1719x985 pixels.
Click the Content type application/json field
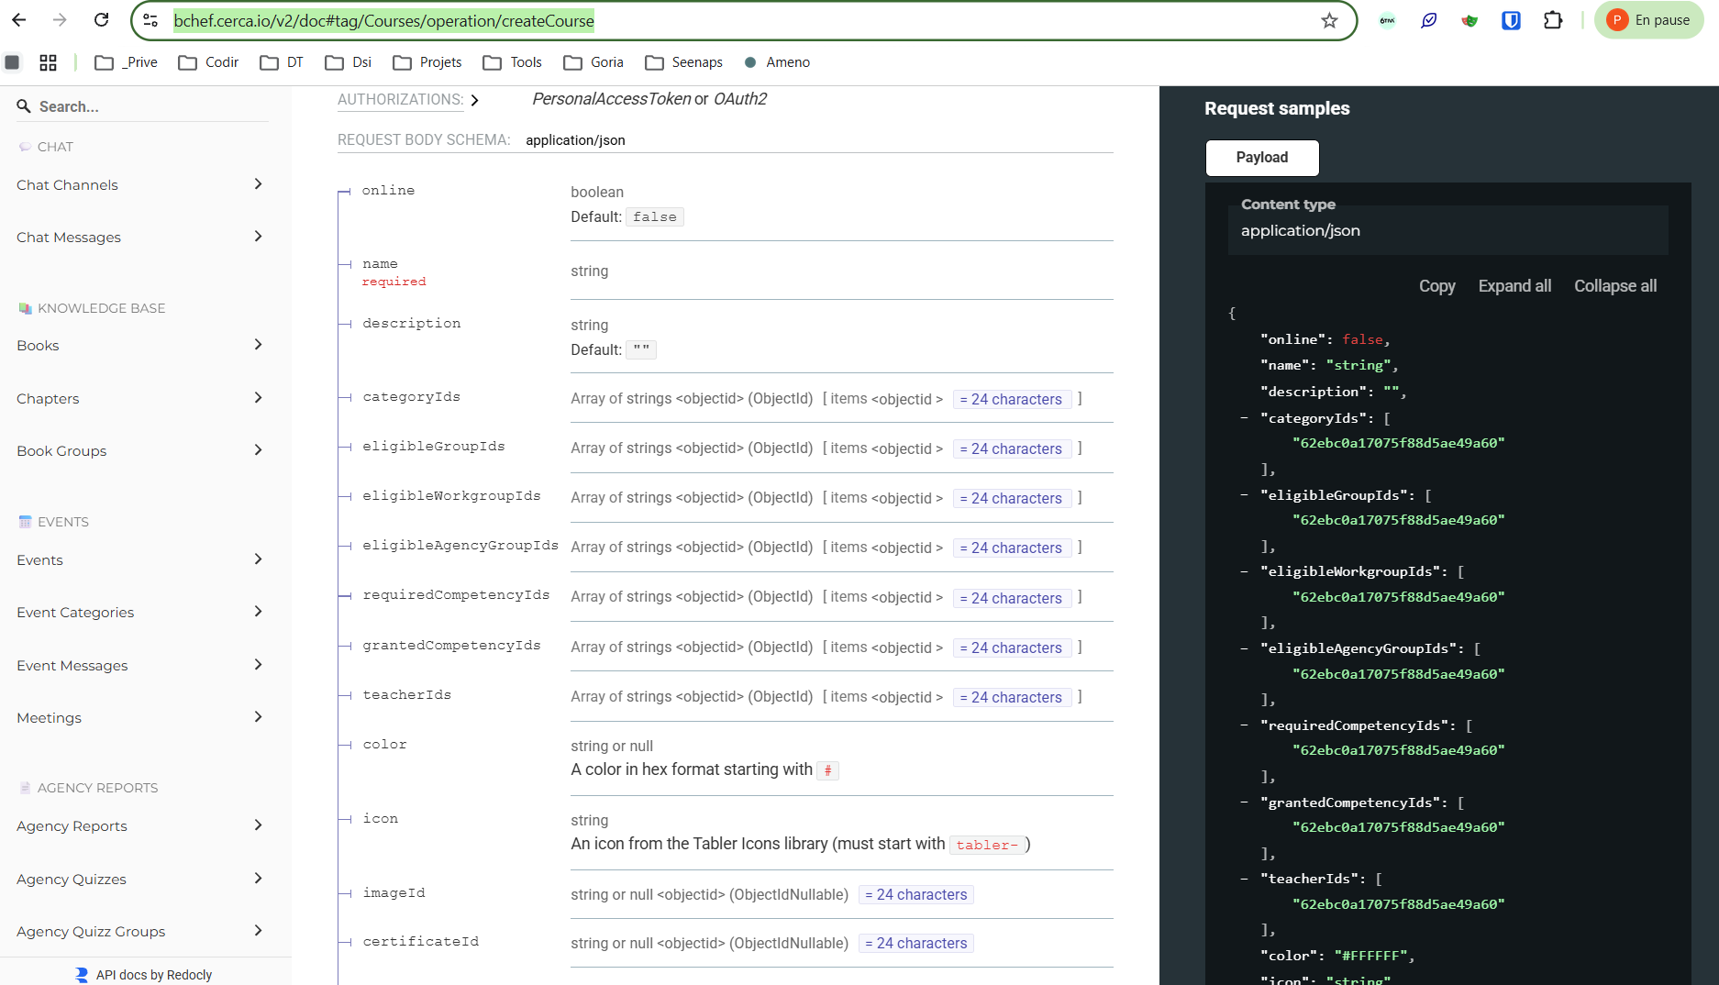point(1447,230)
